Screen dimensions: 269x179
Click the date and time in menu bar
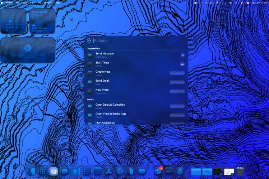[x=260, y=3]
